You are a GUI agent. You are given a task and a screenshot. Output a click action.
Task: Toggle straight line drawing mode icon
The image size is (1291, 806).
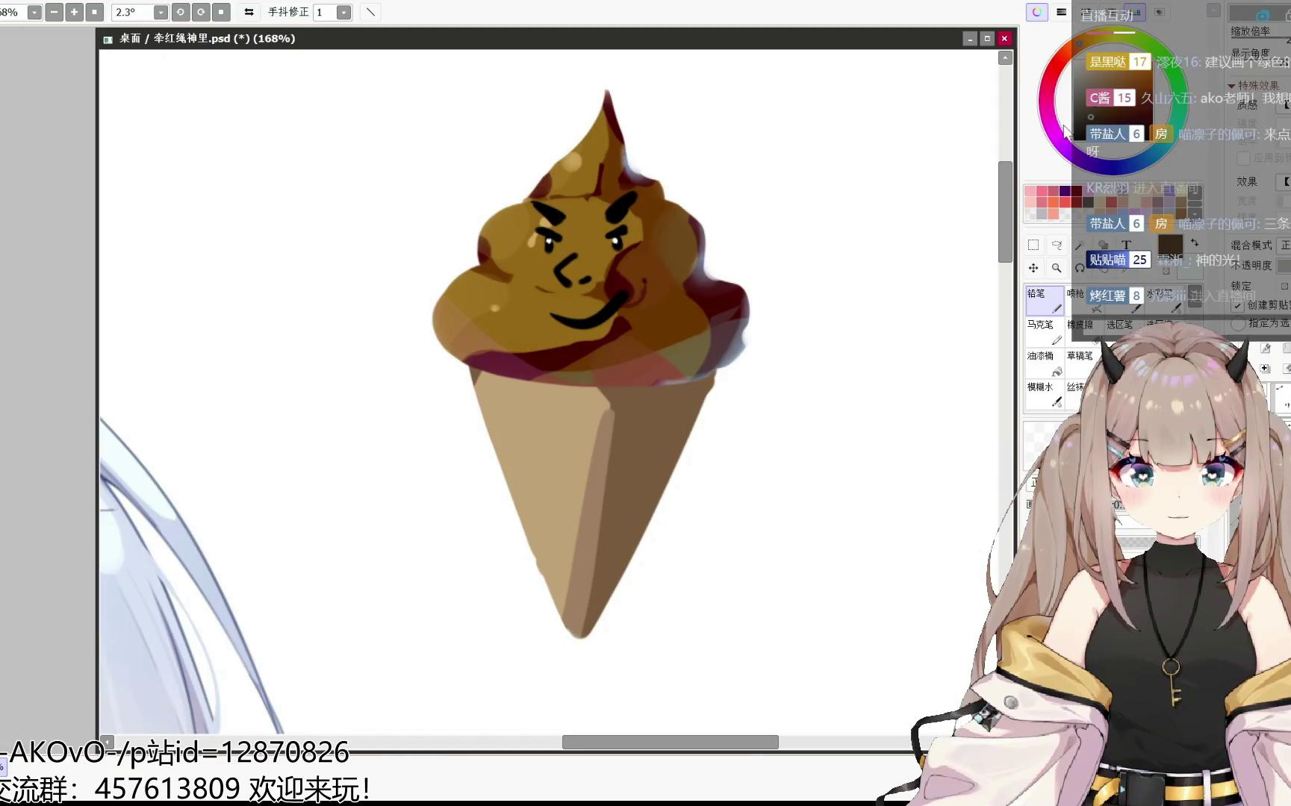coord(370,12)
